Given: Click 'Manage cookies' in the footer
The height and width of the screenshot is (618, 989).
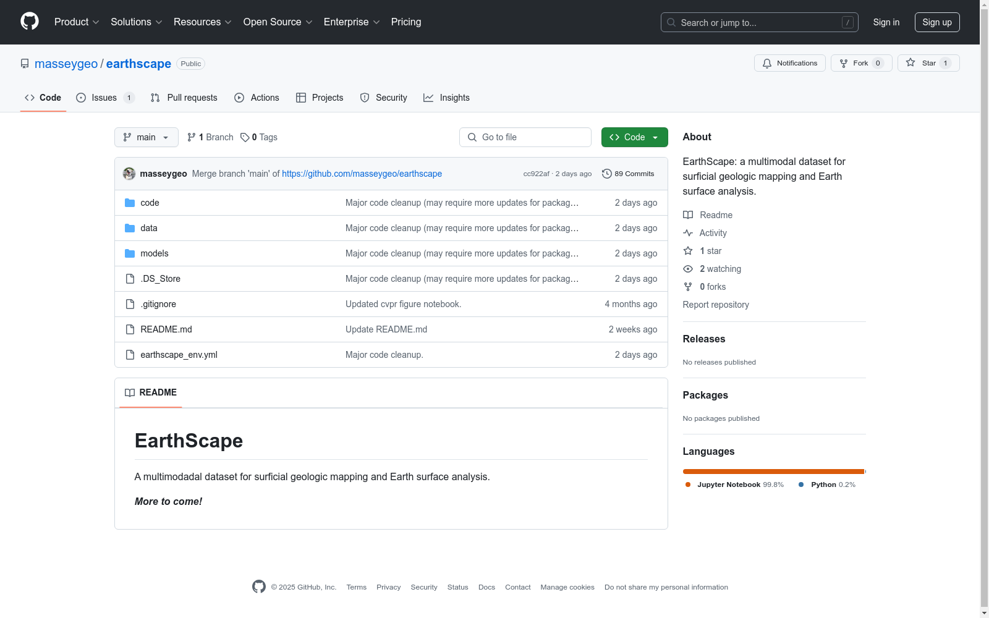Looking at the screenshot, I should [x=567, y=587].
